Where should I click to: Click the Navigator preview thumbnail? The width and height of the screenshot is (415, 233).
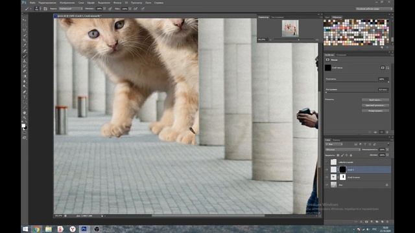pos(290,28)
